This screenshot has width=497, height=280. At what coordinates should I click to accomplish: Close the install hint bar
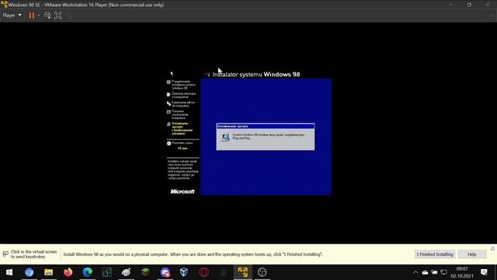click(492, 249)
